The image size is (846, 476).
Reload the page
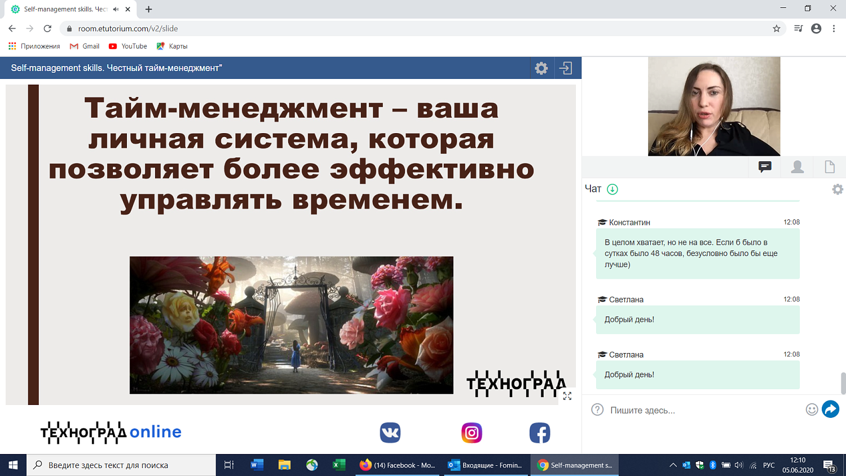48,28
